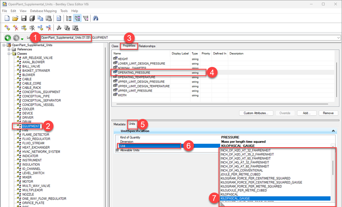Click the cubes with document icon
The width and height of the screenshot is (342, 207).
click(67, 28)
